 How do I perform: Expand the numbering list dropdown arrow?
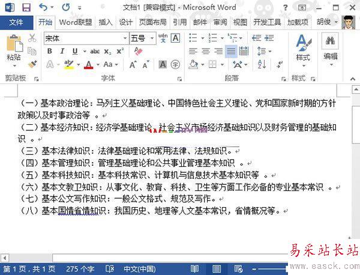(222, 38)
